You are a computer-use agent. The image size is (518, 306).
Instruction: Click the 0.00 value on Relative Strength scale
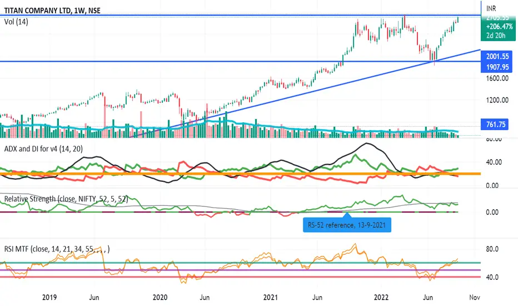(x=492, y=212)
